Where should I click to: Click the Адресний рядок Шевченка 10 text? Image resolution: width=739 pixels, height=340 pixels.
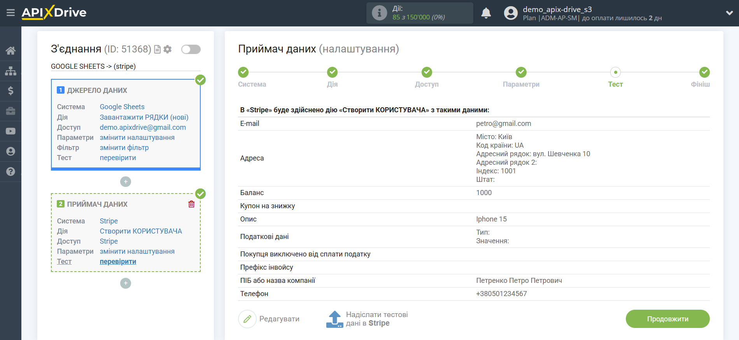click(533, 154)
